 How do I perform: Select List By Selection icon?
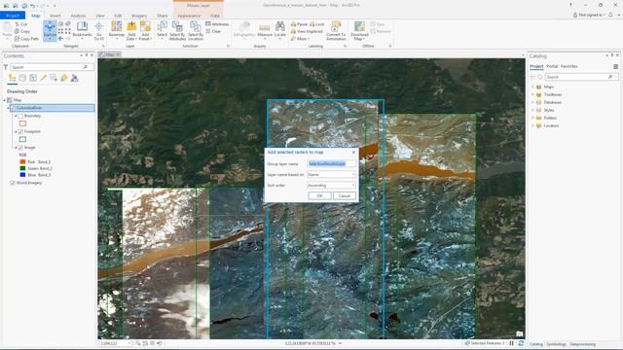tap(33, 78)
